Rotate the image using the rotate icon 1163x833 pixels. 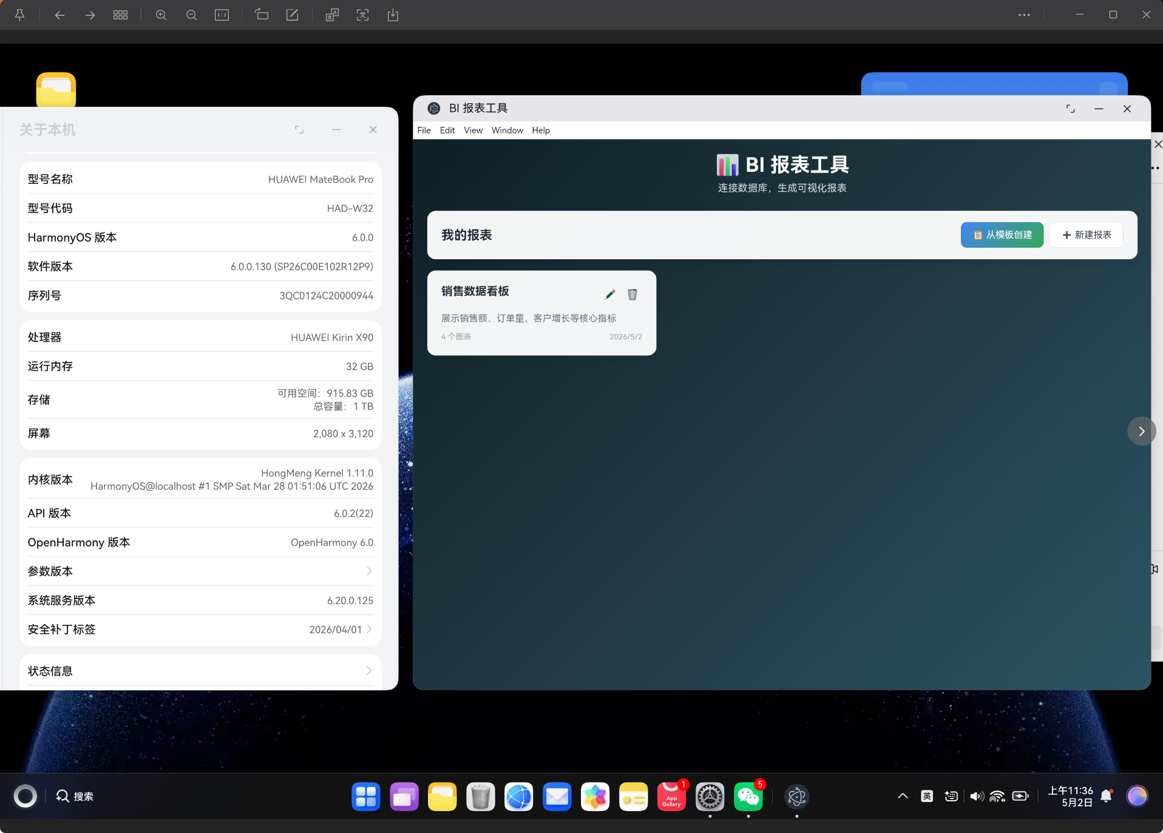pos(262,15)
